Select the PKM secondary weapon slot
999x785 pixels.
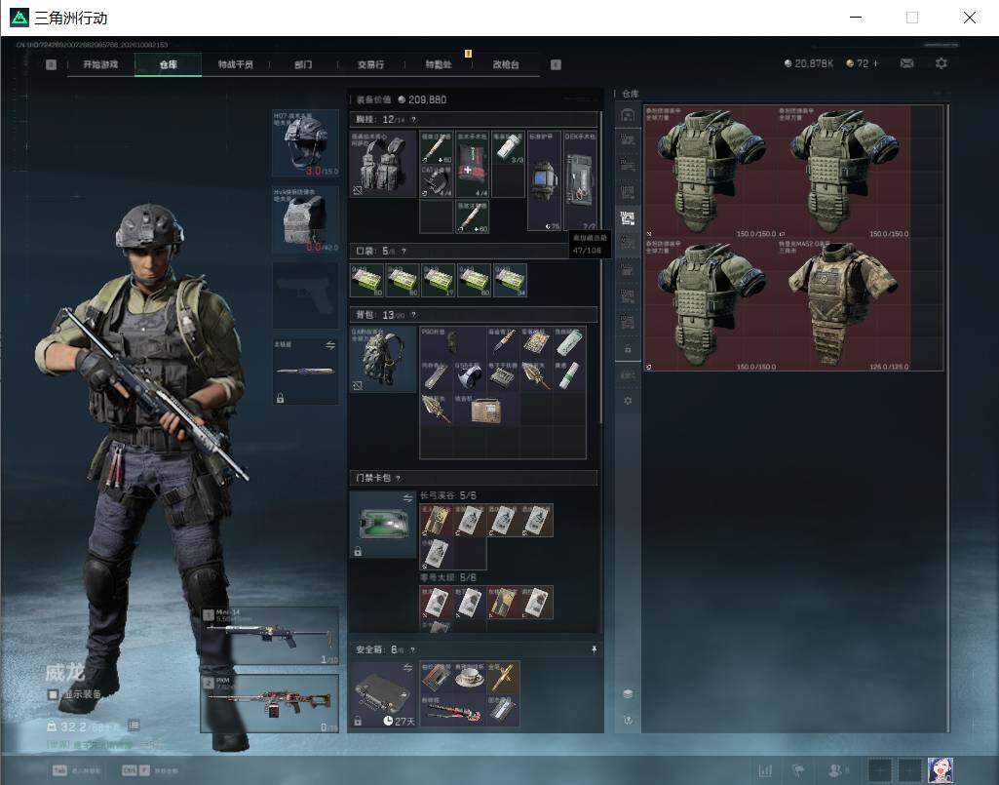coord(270,703)
